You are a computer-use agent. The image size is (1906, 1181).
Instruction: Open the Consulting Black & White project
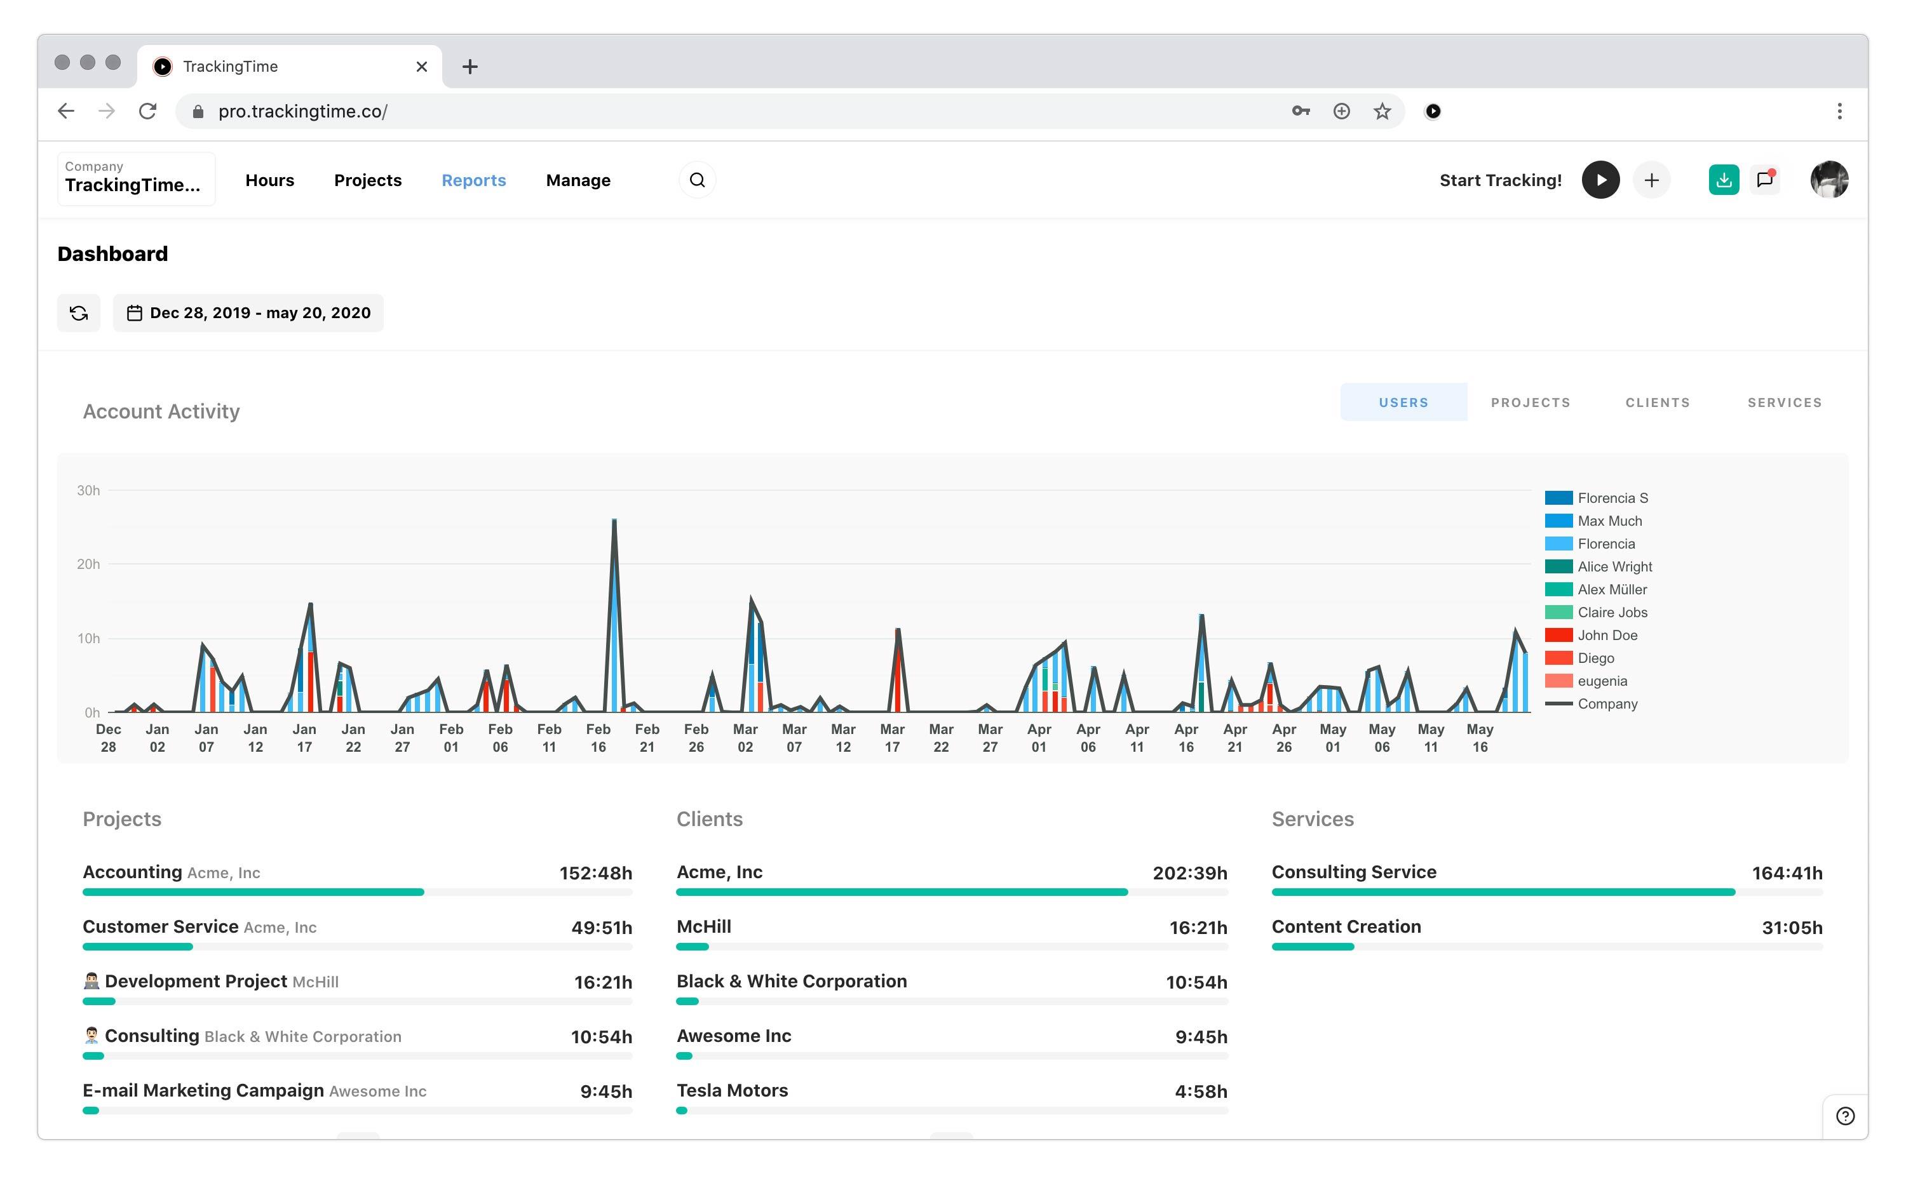(357, 1043)
